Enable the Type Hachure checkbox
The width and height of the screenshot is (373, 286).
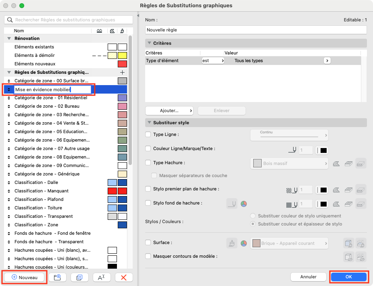(148, 163)
